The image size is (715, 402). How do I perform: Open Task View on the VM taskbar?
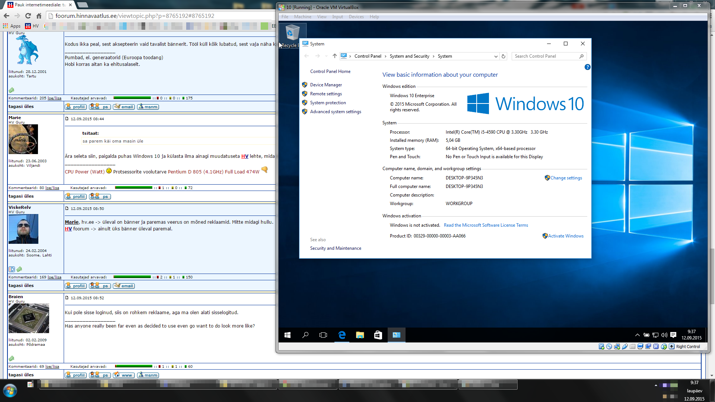[323, 335]
